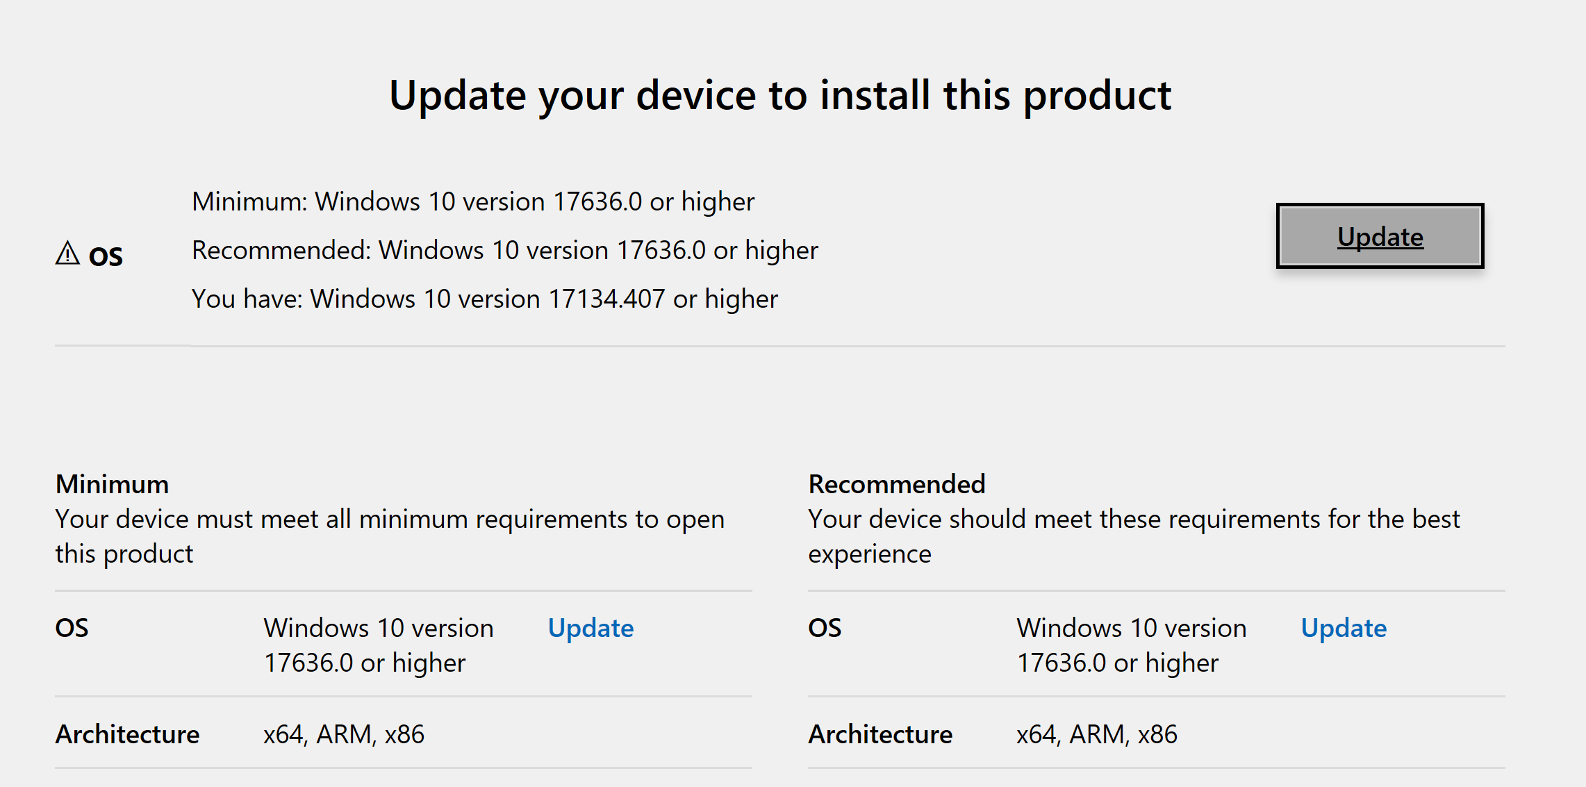The height and width of the screenshot is (787, 1586).
Task: Click Minimum table's Windows 10 version value
Action: coord(379,645)
